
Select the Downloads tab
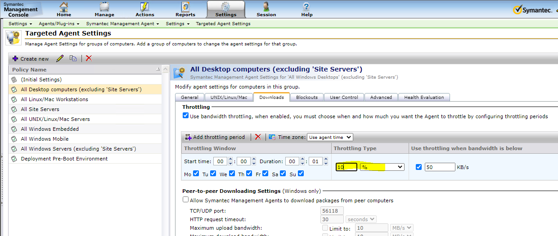point(271,97)
